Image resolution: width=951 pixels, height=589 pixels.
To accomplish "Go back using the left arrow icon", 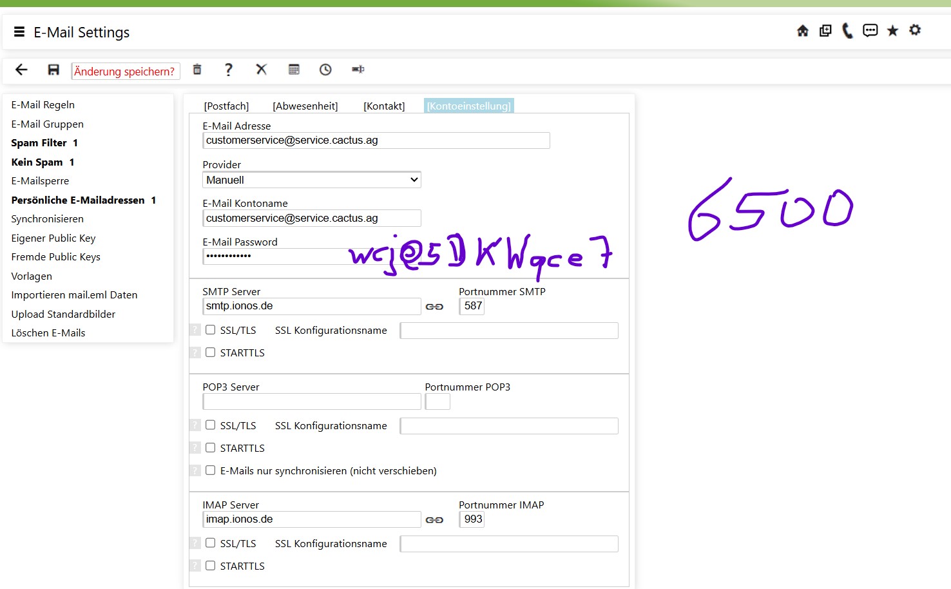I will pyautogui.click(x=21, y=70).
